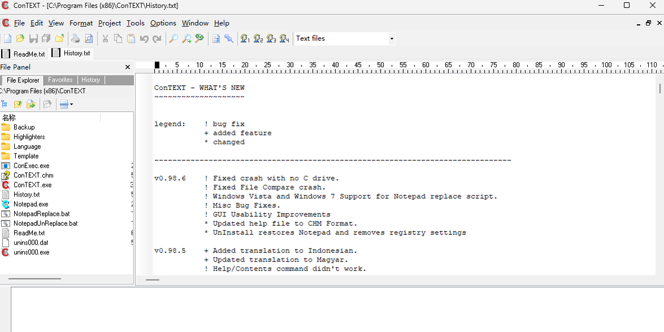The height and width of the screenshot is (332, 664).
Task: Open the Text files highlighter dropdown
Action: coord(392,38)
